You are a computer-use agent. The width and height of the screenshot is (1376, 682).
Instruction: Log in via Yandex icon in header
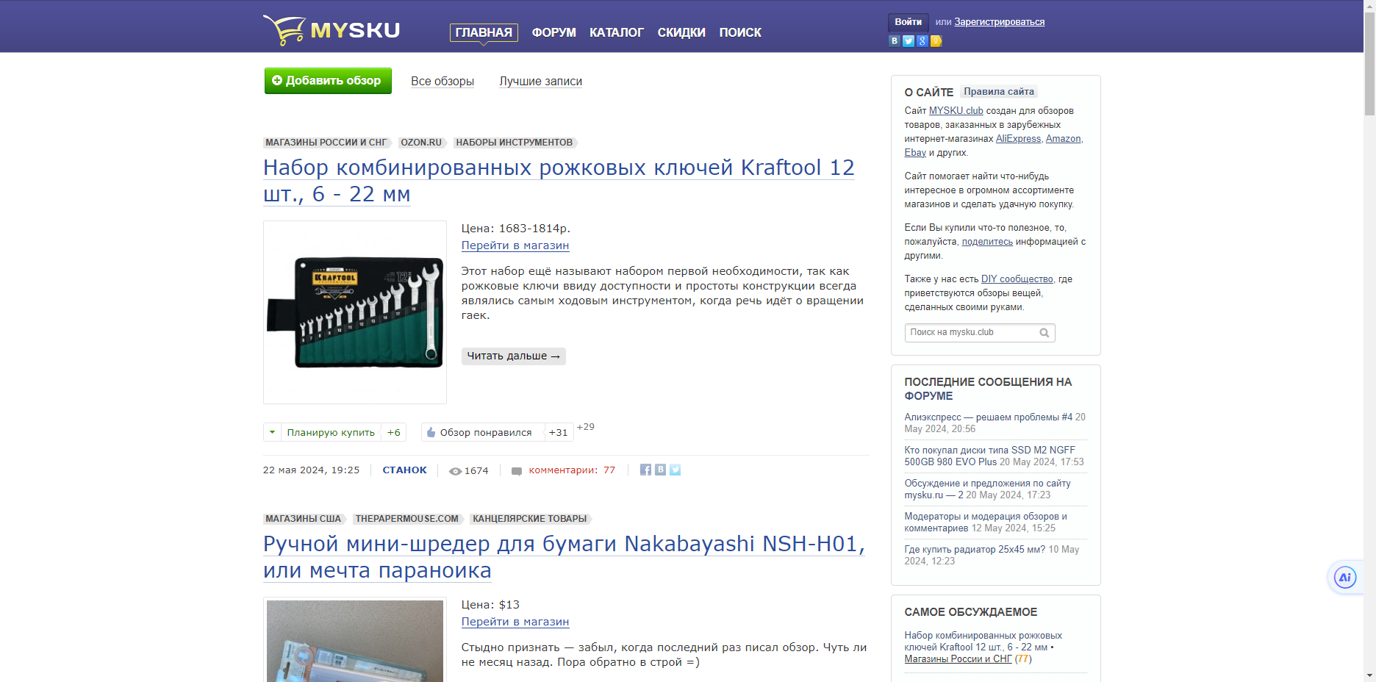[x=936, y=41]
